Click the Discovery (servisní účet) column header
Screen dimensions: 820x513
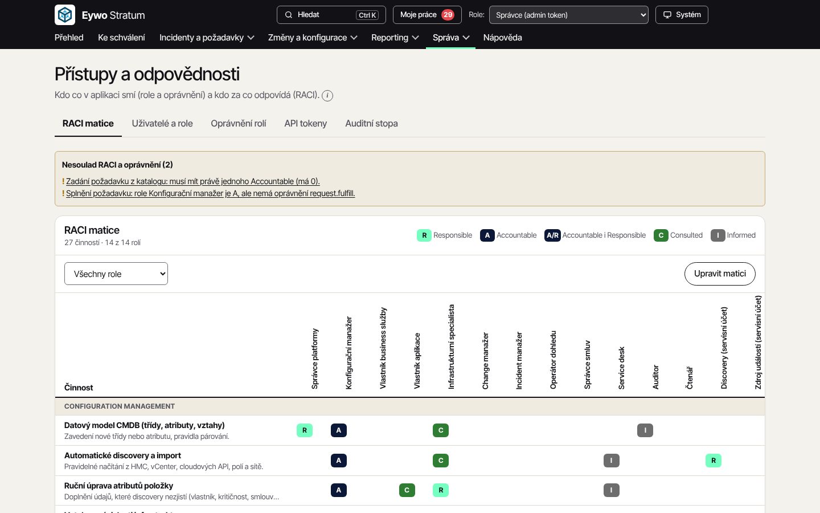[724, 348]
